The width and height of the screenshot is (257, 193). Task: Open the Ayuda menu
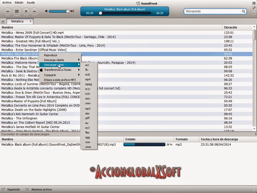[x=31, y=3]
